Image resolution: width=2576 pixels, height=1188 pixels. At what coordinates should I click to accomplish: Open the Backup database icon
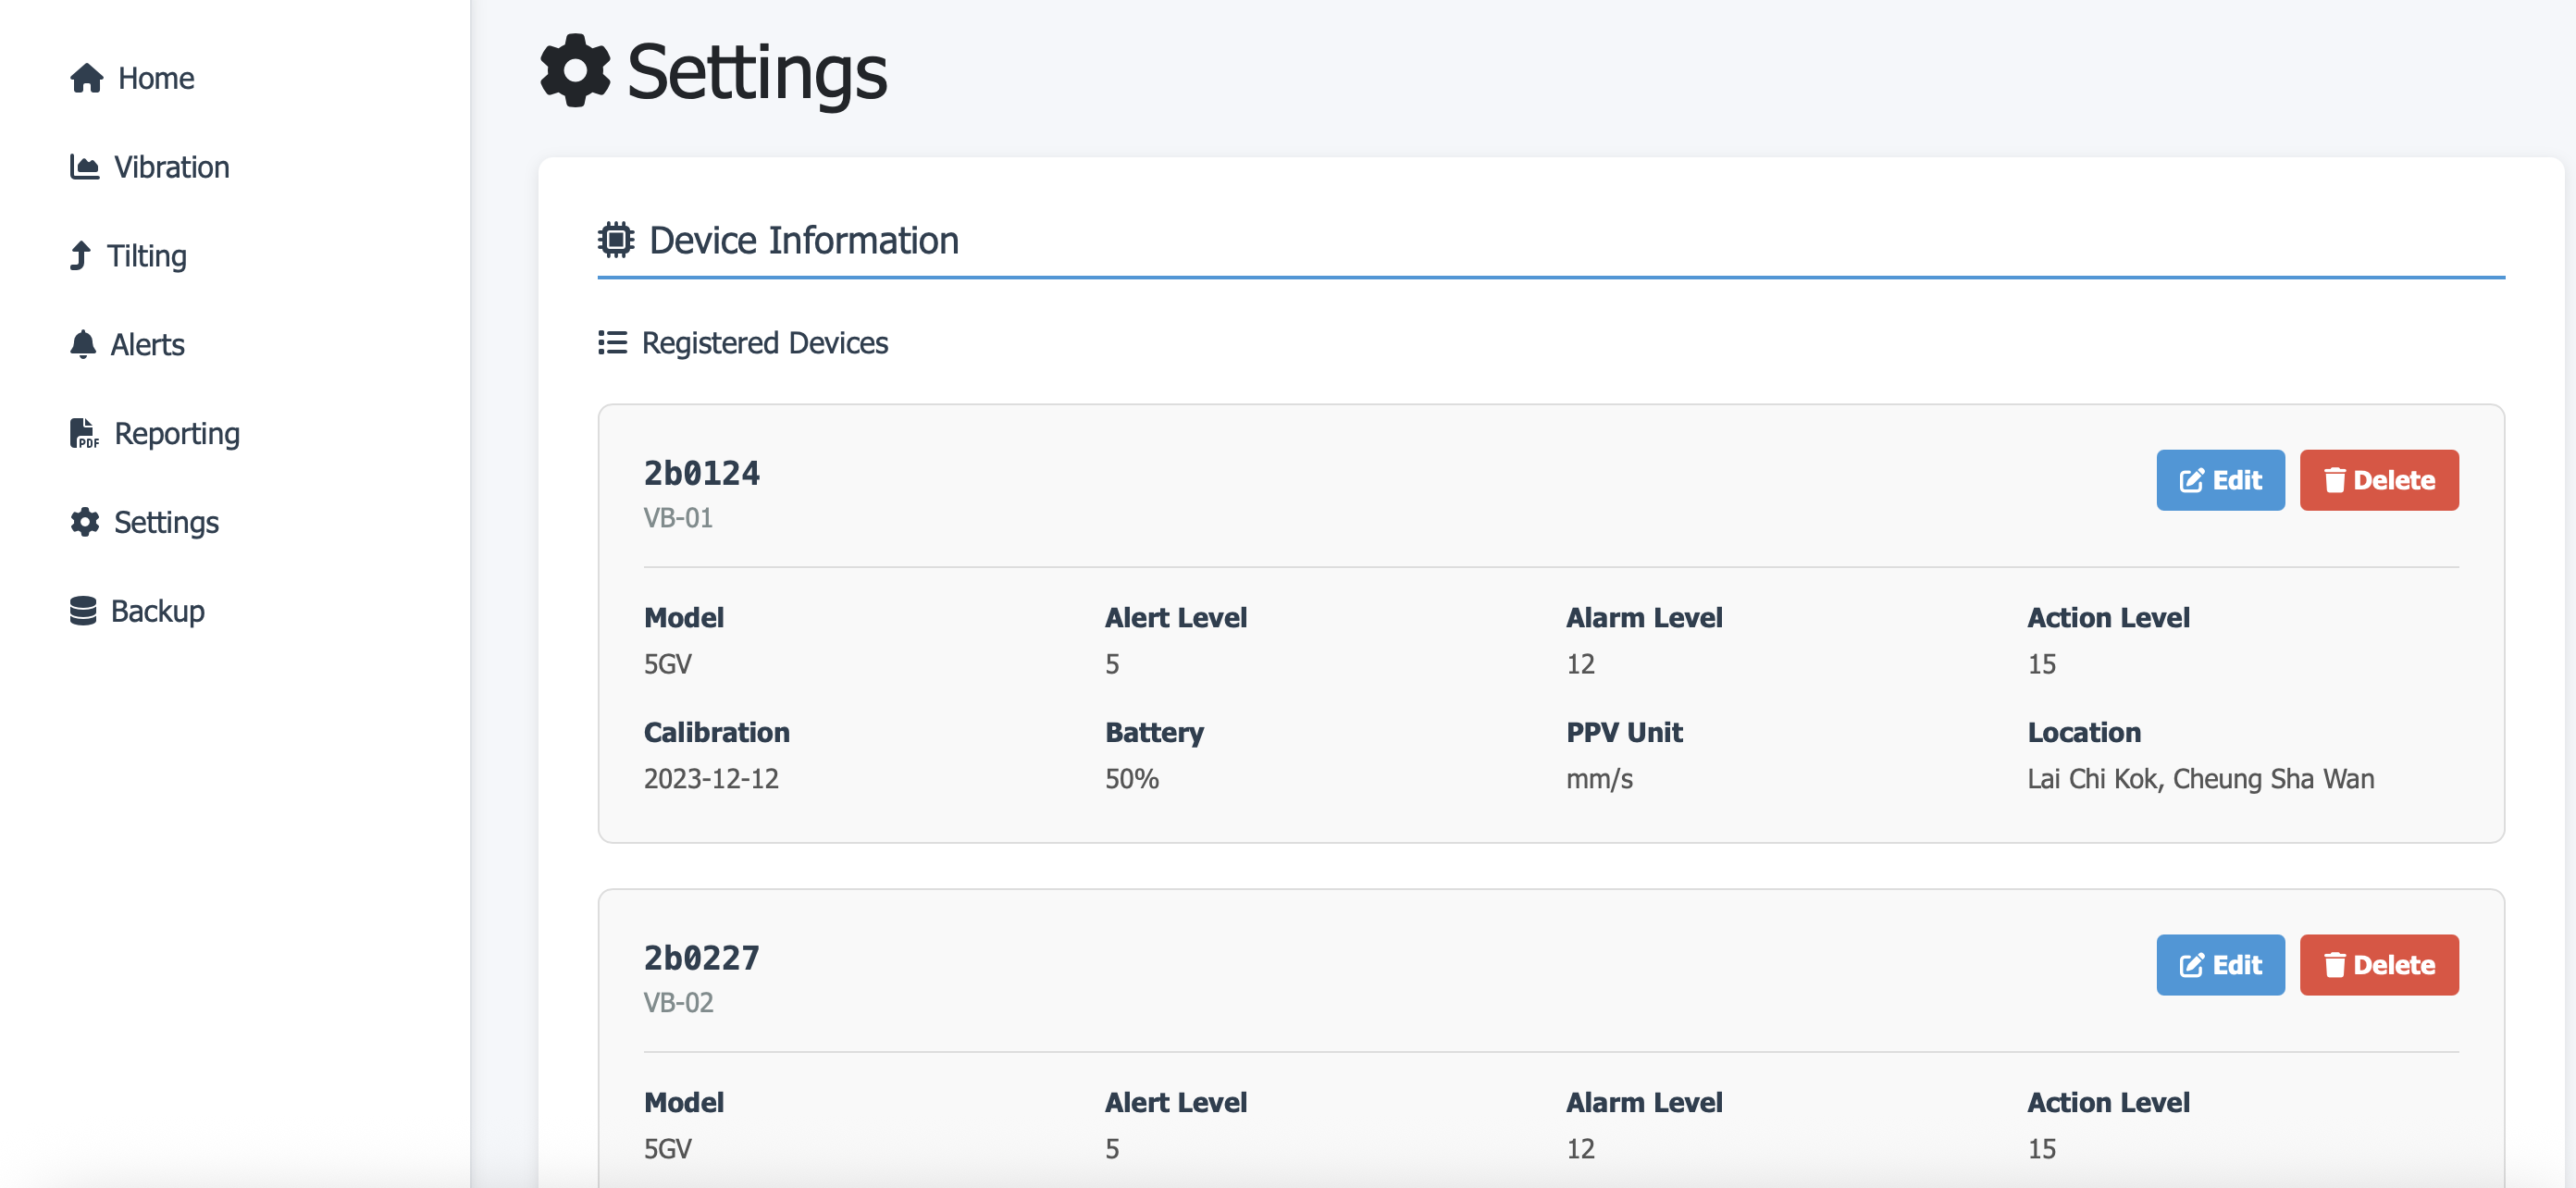tap(83, 611)
